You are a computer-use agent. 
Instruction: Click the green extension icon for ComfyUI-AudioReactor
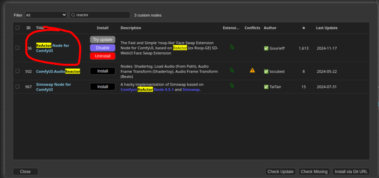click(x=232, y=70)
